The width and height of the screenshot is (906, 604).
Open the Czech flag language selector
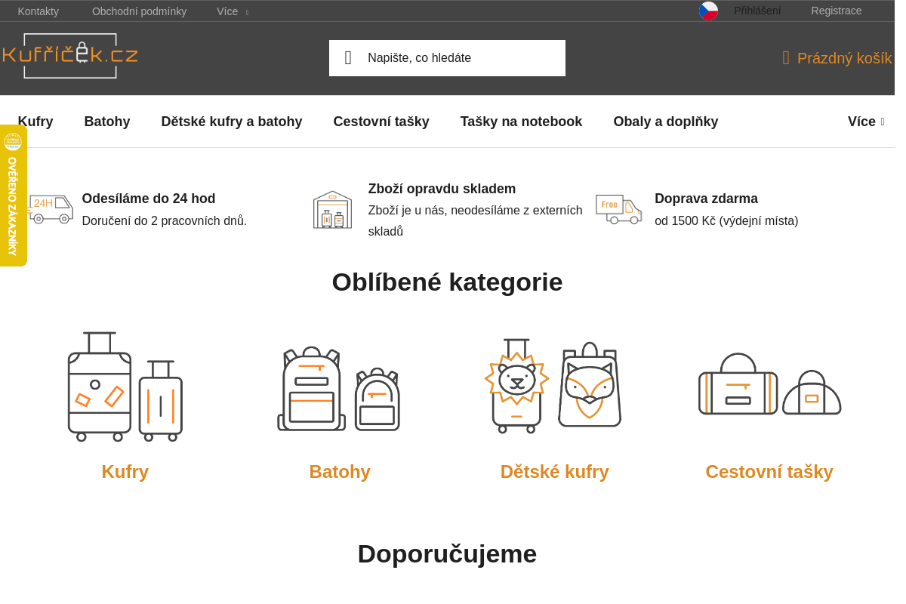708,11
